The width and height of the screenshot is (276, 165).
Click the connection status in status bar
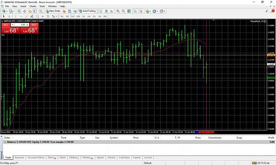pyautogui.click(x=261, y=163)
